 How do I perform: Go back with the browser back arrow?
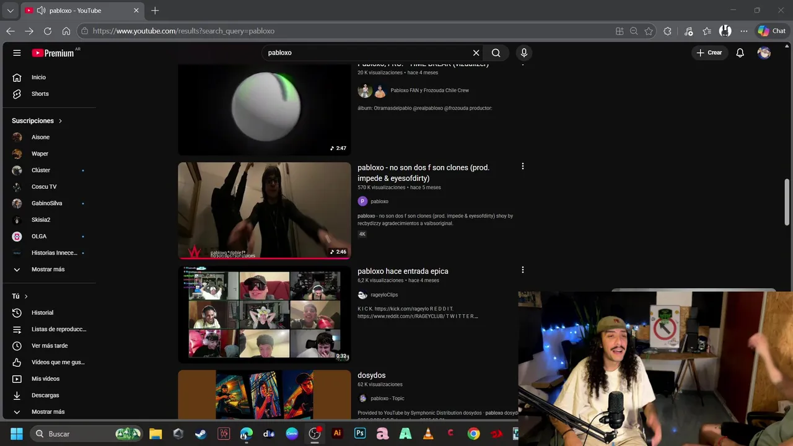[x=11, y=31]
